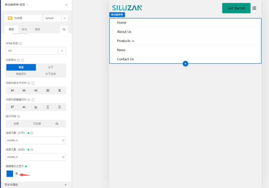Switch to the 高级 tab
Screen dimensions: 269x188
pyautogui.click(x=37, y=29)
